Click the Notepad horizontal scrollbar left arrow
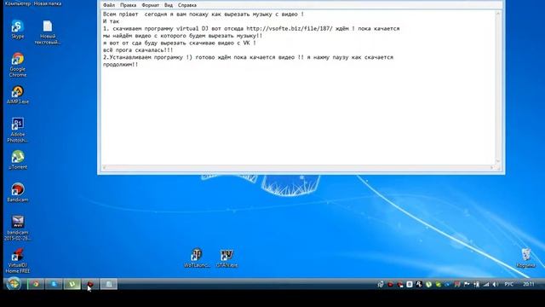The height and width of the screenshot is (307, 545). tap(104, 168)
